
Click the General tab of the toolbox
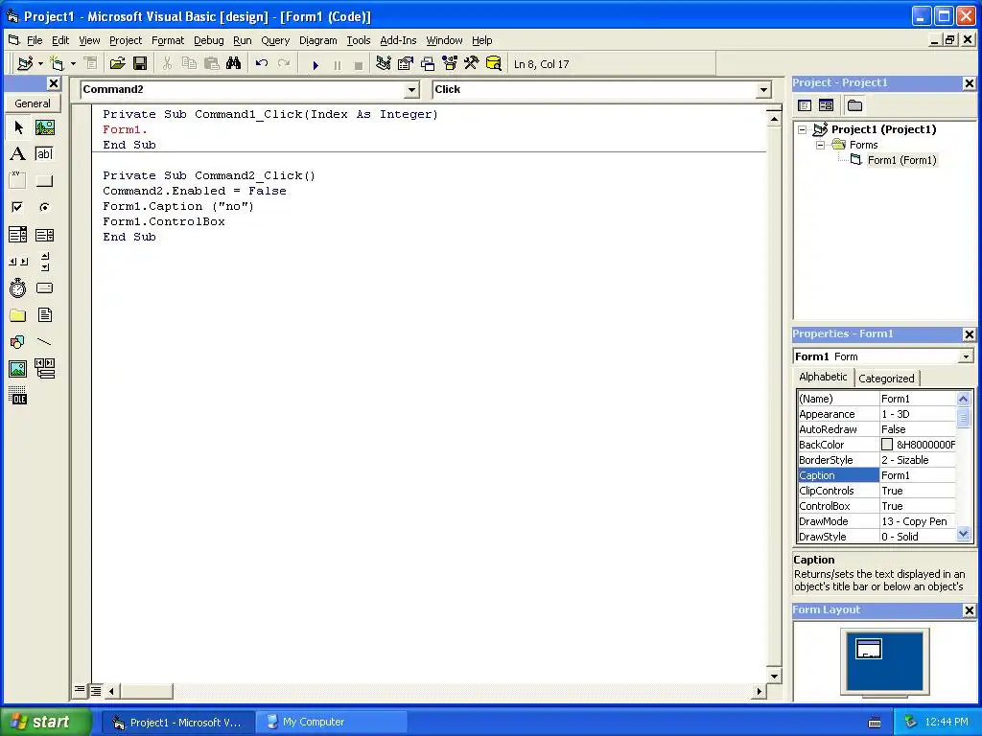33,103
